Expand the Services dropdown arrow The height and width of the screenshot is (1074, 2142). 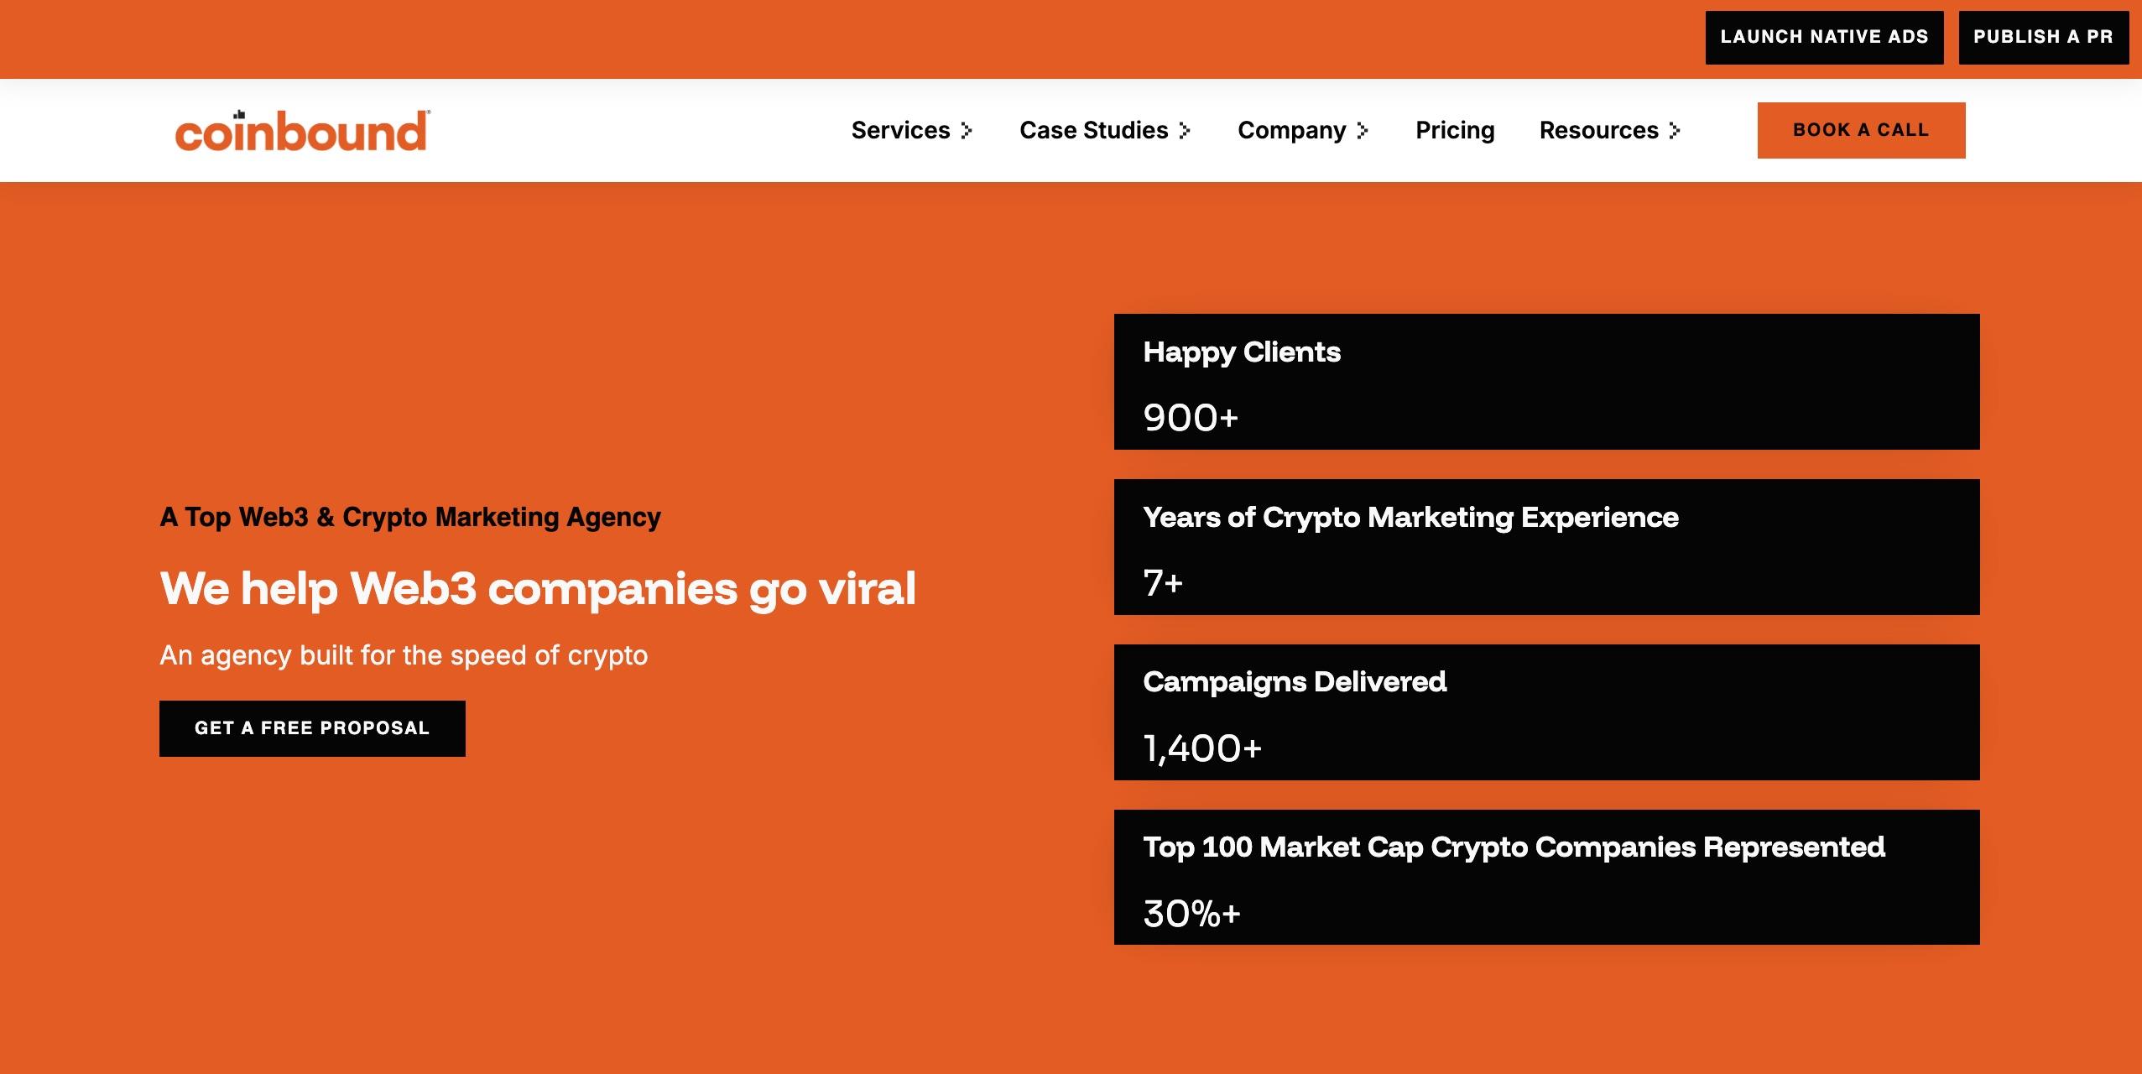967,131
